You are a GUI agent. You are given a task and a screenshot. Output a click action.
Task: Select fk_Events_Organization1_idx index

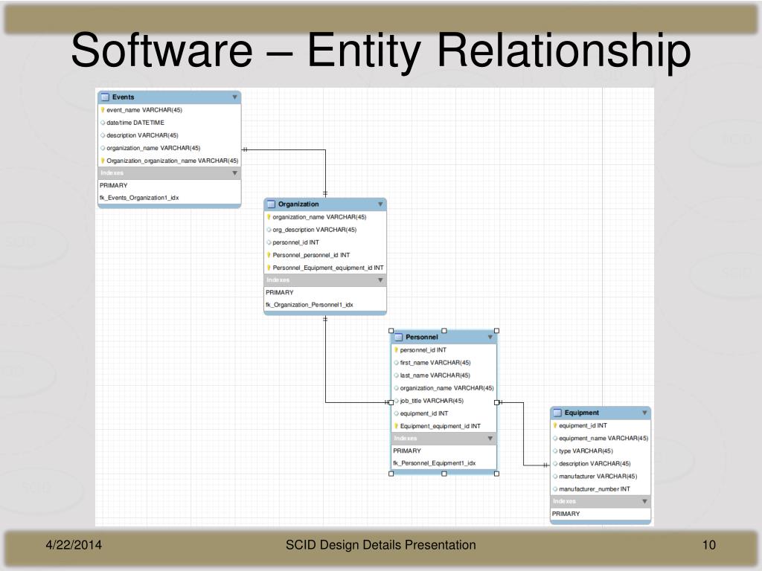(139, 198)
